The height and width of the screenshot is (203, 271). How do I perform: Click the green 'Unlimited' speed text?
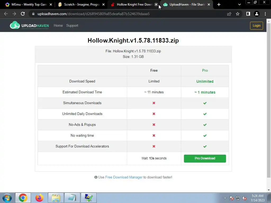click(x=205, y=81)
